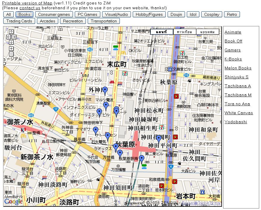261x210 pixels.
Task: Open K-Books in sidebar list
Action: (x=233, y=59)
